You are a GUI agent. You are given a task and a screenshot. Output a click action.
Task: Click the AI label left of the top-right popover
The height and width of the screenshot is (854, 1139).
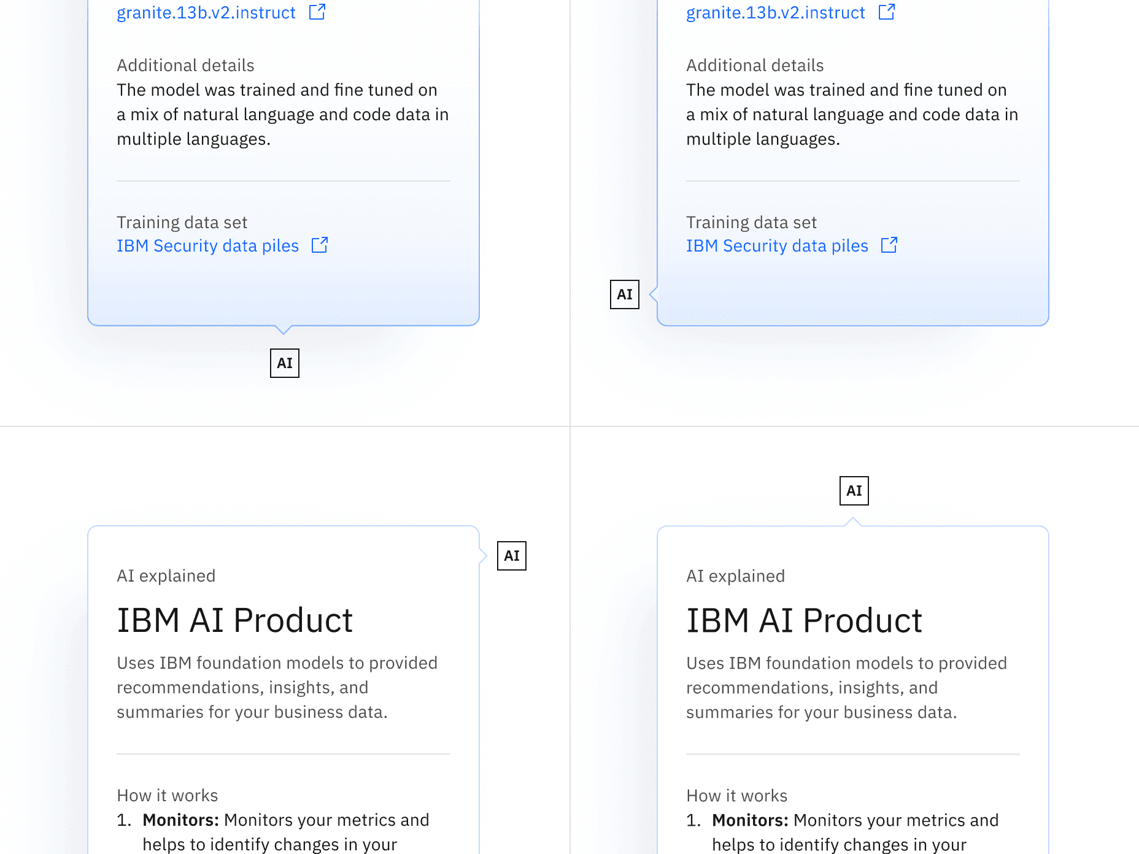point(625,294)
